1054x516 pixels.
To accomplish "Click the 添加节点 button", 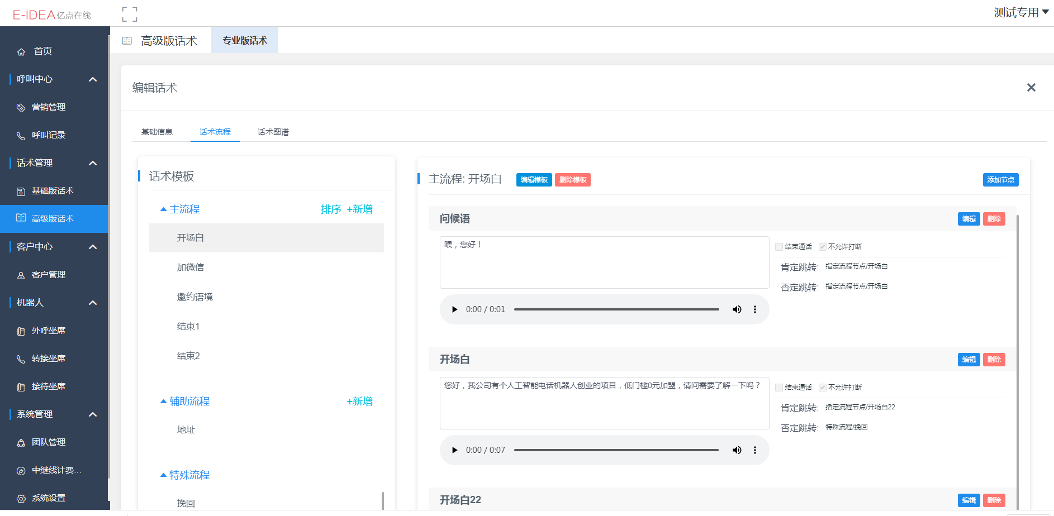I will [1000, 180].
